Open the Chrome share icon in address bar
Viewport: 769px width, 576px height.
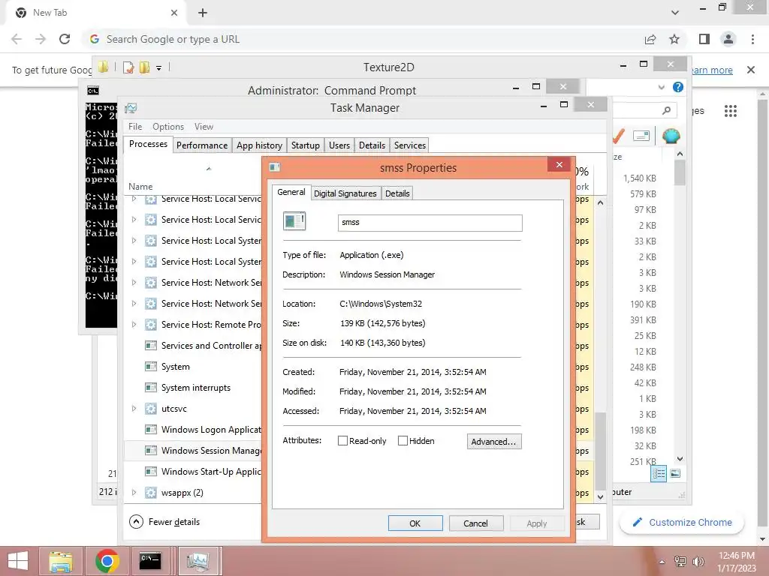click(x=650, y=40)
